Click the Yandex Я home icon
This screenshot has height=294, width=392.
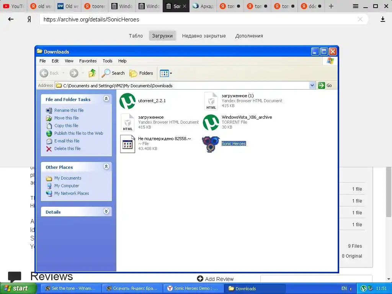tap(29, 19)
